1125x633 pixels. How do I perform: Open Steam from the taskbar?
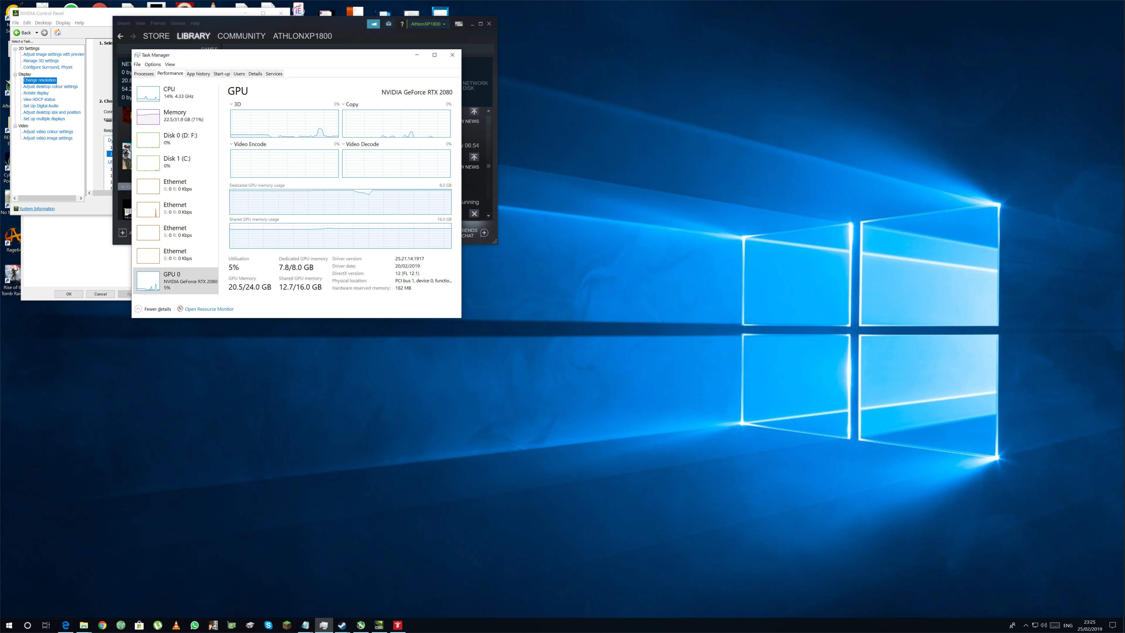click(342, 625)
